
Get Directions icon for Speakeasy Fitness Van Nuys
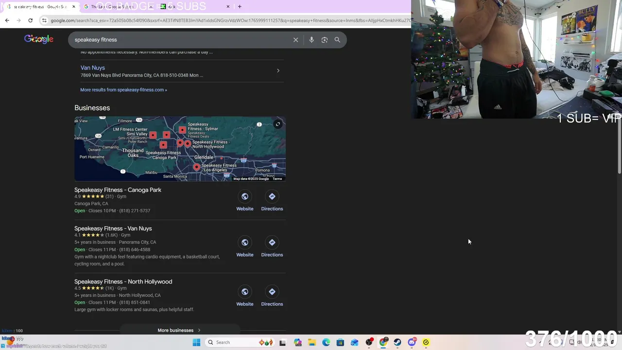272,243
